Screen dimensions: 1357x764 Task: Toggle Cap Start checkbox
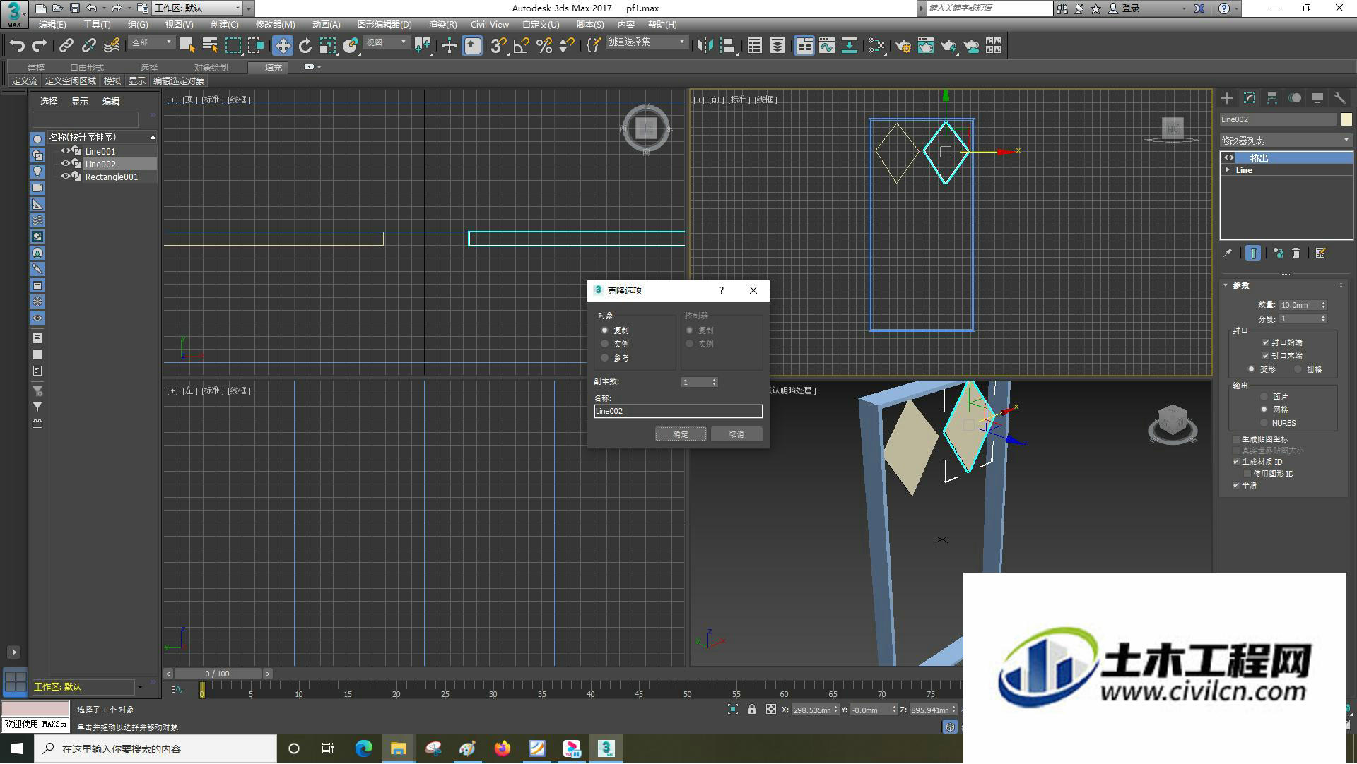tap(1265, 342)
